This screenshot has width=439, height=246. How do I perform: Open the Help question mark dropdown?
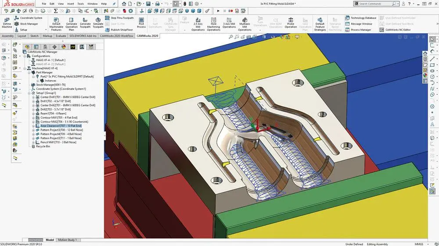coord(413,4)
